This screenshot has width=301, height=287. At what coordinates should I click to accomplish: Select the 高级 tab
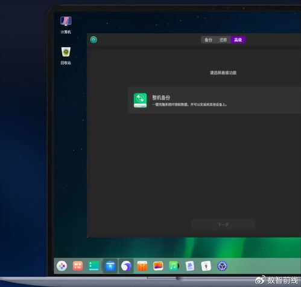238,40
